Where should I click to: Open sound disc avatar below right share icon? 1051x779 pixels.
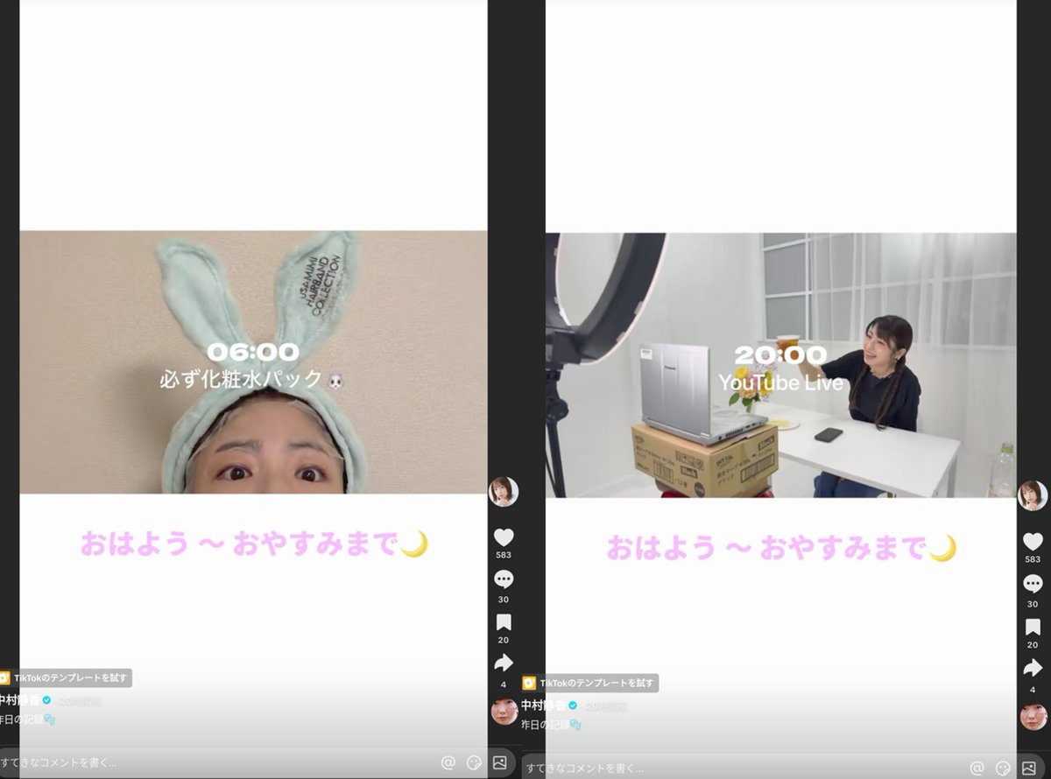(x=1033, y=717)
